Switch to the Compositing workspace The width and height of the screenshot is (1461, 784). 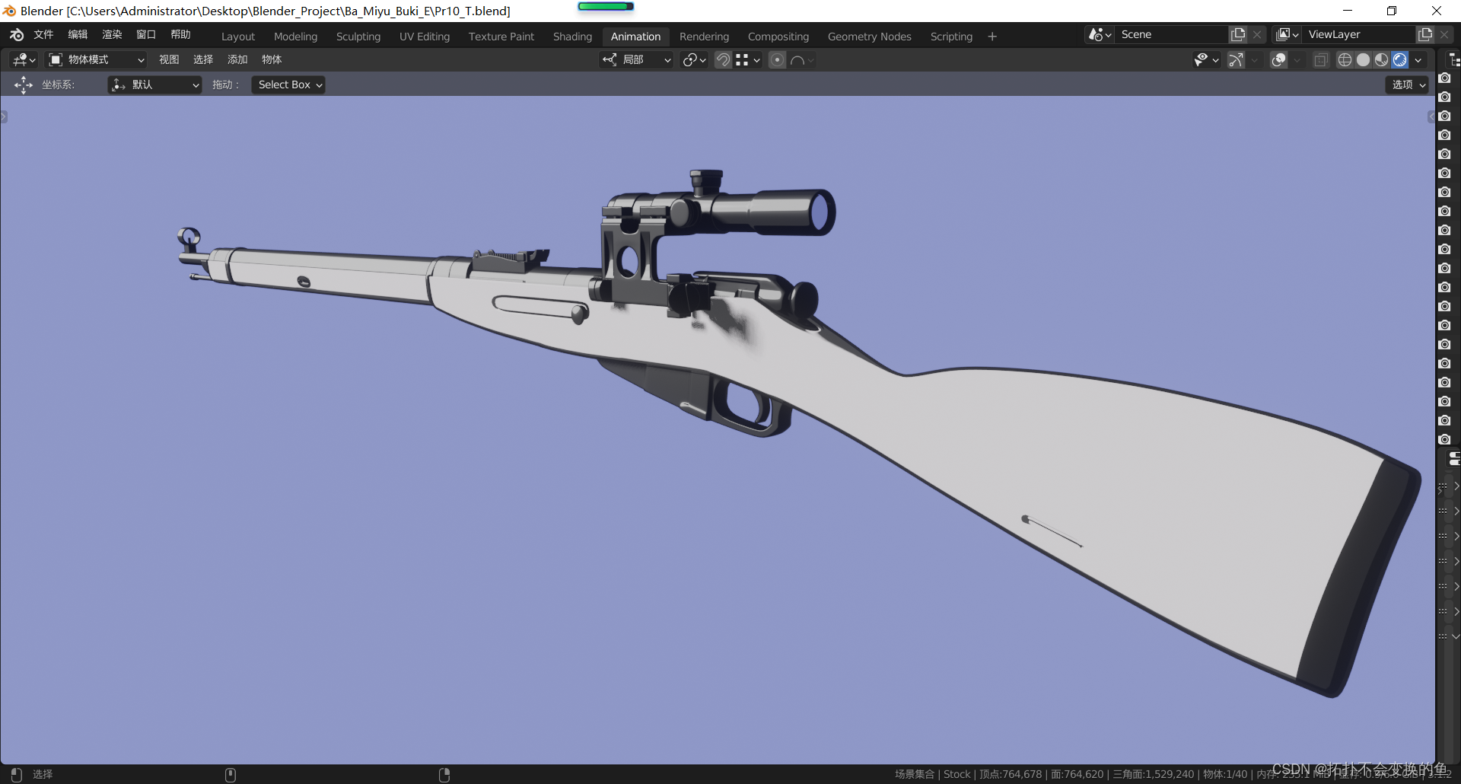(778, 37)
